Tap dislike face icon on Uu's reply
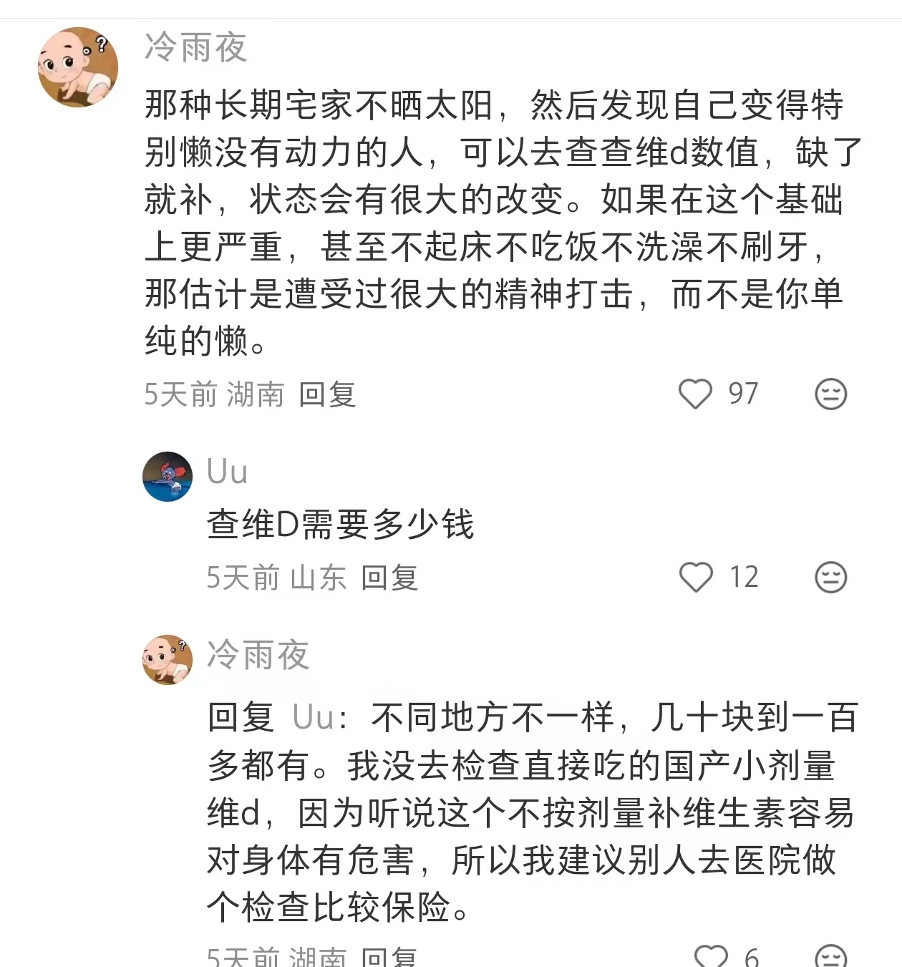 (830, 577)
